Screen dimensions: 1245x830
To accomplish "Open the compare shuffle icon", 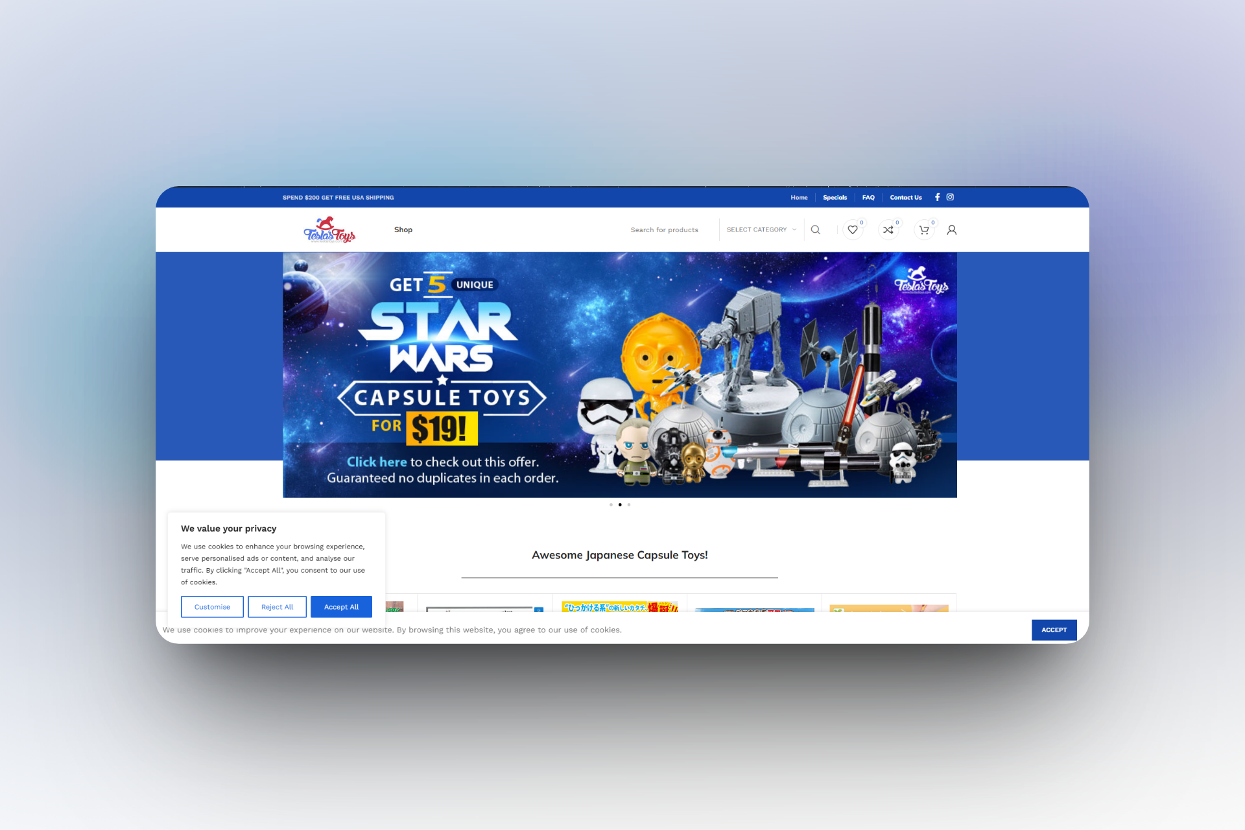I will pyautogui.click(x=888, y=230).
